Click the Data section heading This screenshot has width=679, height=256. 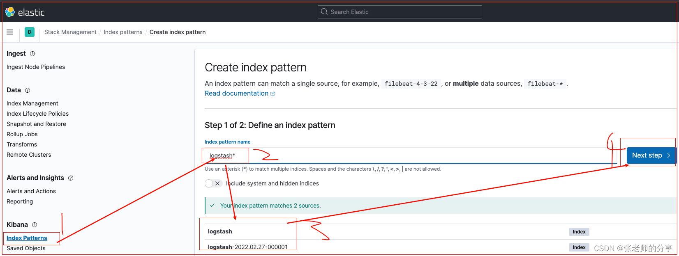click(x=14, y=90)
